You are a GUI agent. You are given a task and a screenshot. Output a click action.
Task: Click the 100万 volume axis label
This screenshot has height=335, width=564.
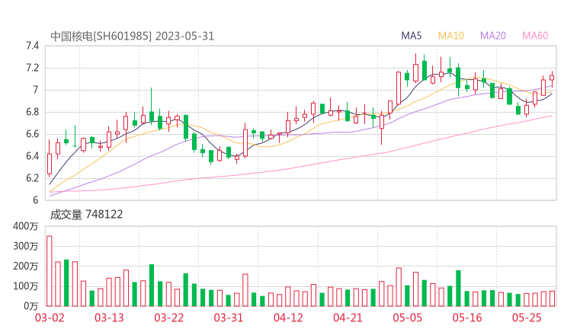click(x=25, y=286)
